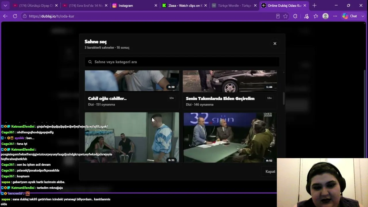This screenshot has height=207, width=368.
Task: Bookmark this page with the star icon
Action: coord(285,16)
